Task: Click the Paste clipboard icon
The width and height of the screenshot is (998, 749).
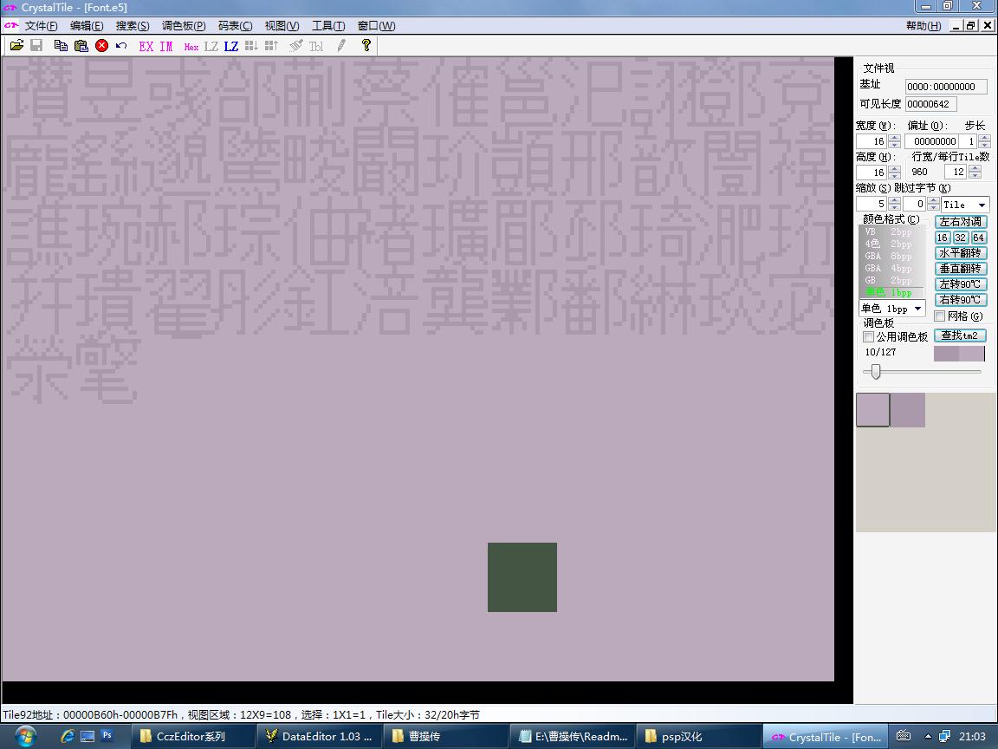Action: click(81, 46)
